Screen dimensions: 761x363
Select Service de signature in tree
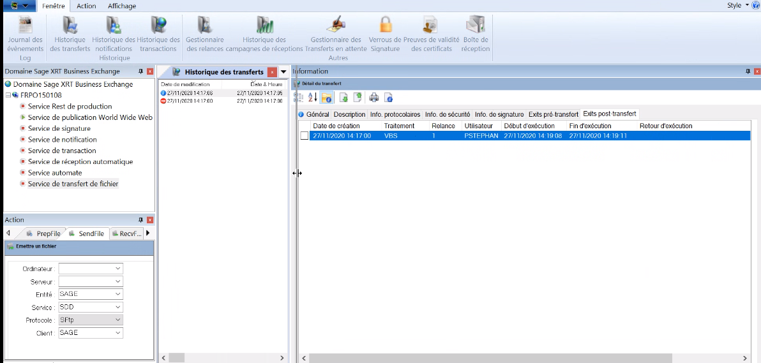pos(59,128)
